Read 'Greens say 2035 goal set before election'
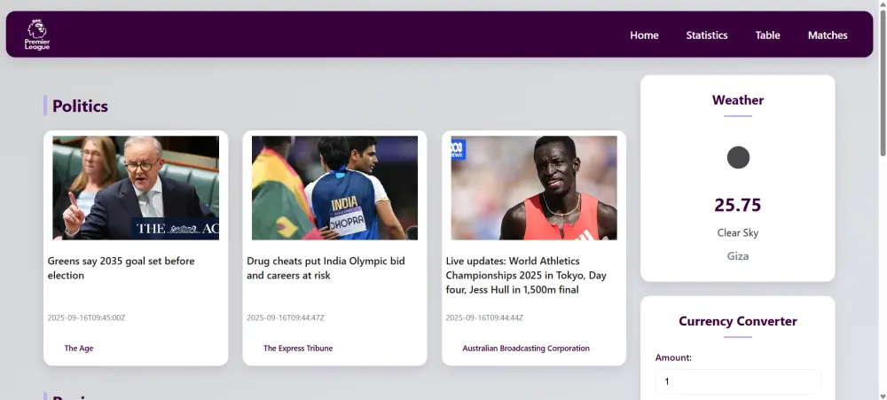Image resolution: width=887 pixels, height=400 pixels. (121, 268)
